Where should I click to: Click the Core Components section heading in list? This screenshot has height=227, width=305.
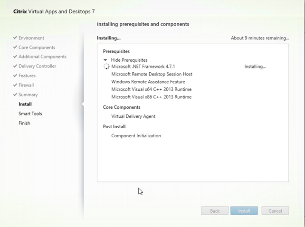click(122, 107)
